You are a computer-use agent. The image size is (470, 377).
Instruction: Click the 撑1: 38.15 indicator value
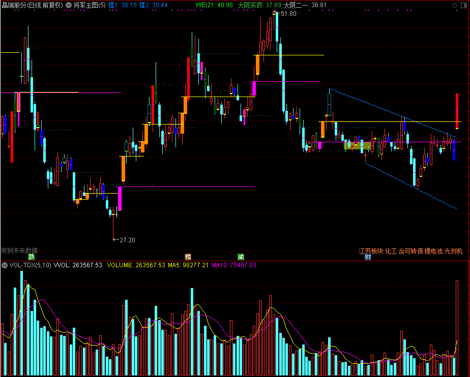[x=122, y=5]
